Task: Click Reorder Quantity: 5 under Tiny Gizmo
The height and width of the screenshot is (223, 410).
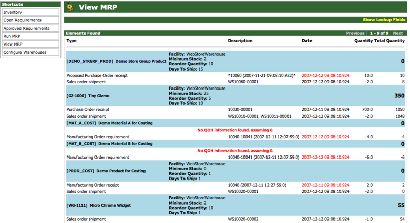Action: pyautogui.click(x=190, y=98)
